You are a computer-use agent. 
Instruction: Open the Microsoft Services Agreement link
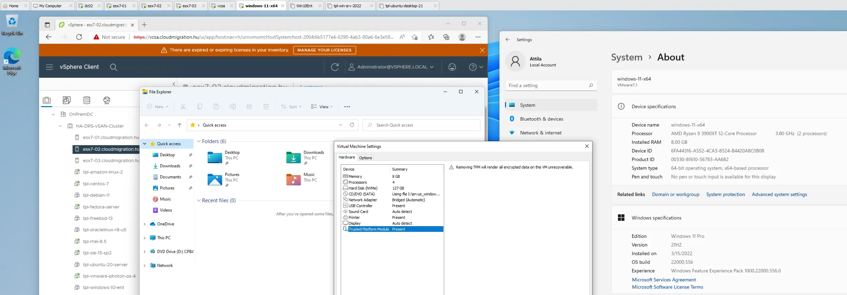click(x=664, y=280)
